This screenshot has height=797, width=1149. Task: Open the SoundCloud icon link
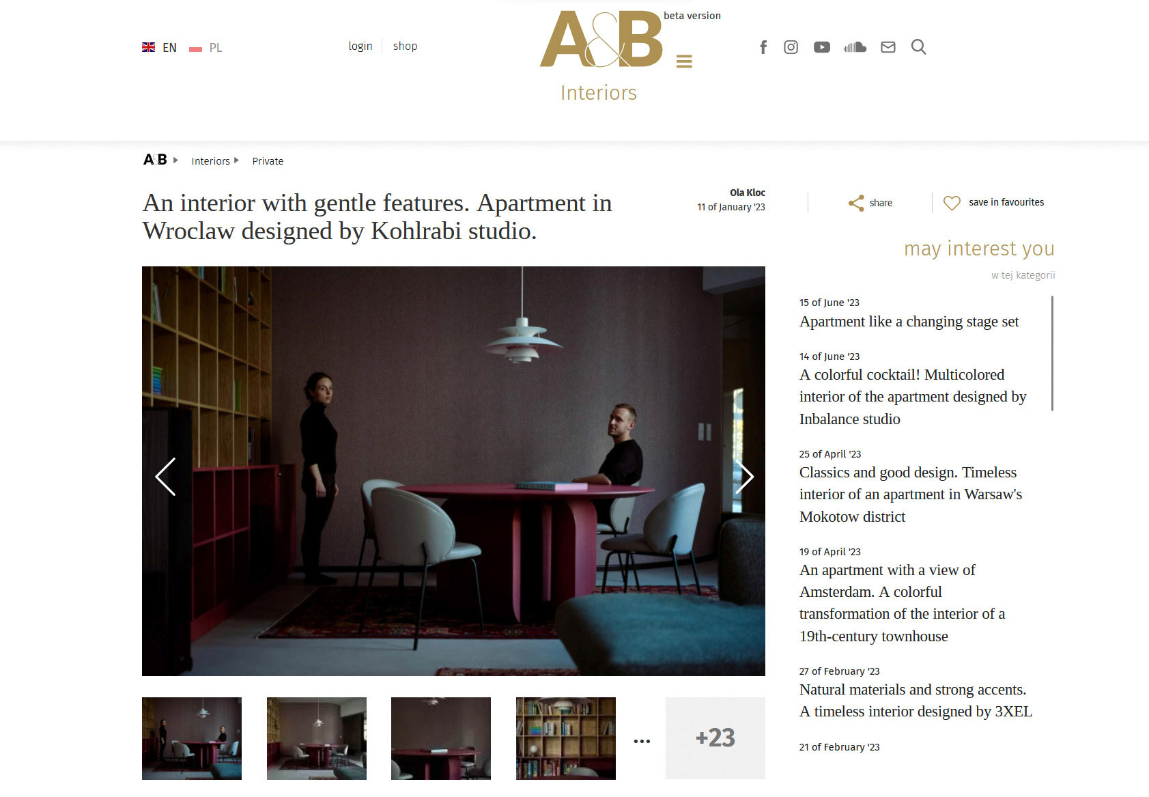click(855, 47)
